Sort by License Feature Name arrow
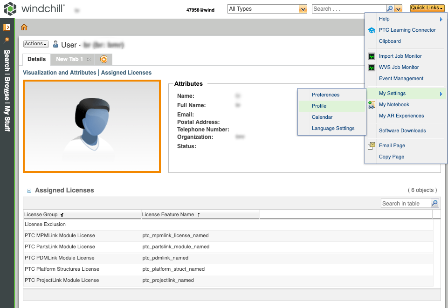Image resolution: width=448 pixels, height=308 pixels. click(199, 215)
